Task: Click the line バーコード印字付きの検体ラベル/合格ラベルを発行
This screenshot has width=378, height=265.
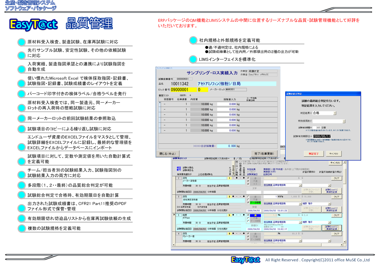Action: pyautogui.click(x=77, y=94)
